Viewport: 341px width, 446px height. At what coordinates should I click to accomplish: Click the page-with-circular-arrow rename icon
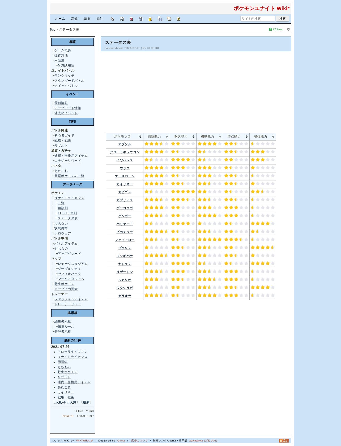pos(122,19)
